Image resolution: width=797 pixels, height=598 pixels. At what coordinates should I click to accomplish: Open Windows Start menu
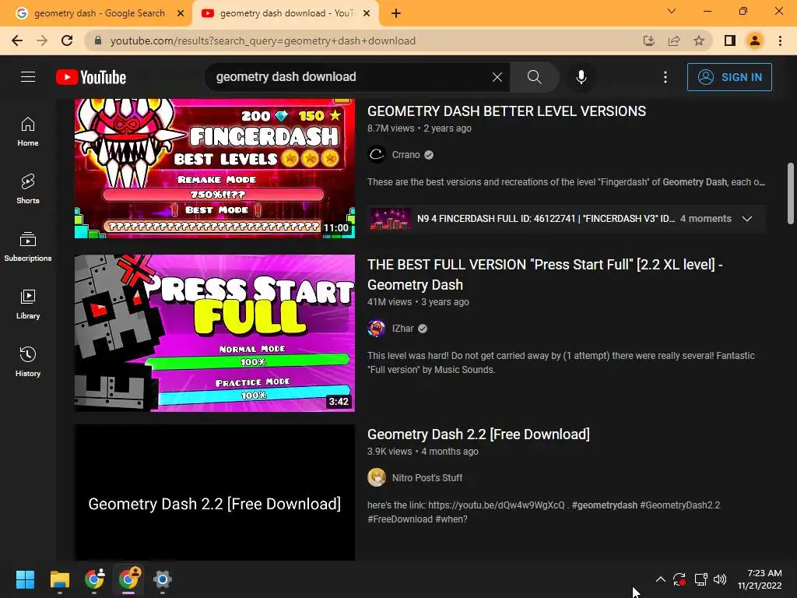25,579
